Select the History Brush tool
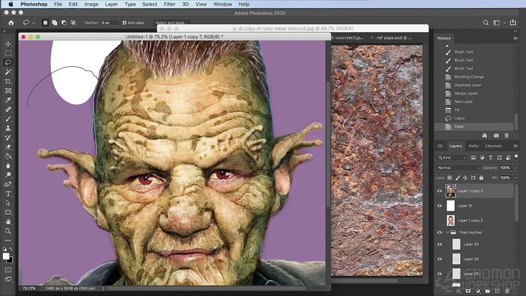This screenshot has width=526, height=296. pyautogui.click(x=8, y=137)
